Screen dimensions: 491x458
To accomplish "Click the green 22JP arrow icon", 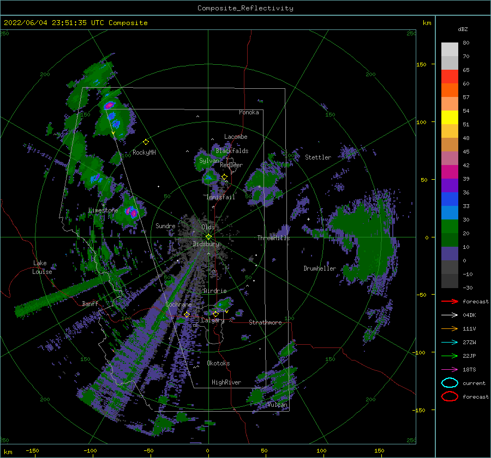I will coord(450,356).
